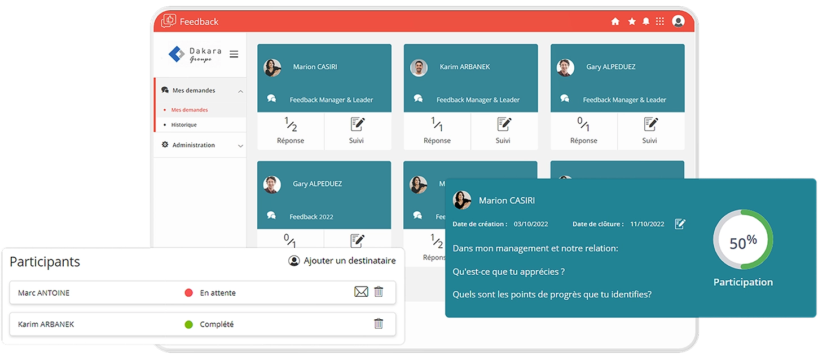The image size is (818, 357).
Task: Select Mes demandes submenu item
Action: click(x=190, y=110)
